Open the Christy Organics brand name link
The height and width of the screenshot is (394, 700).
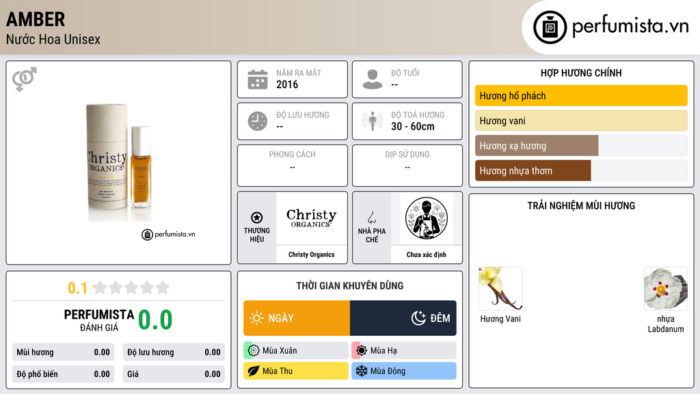click(311, 254)
